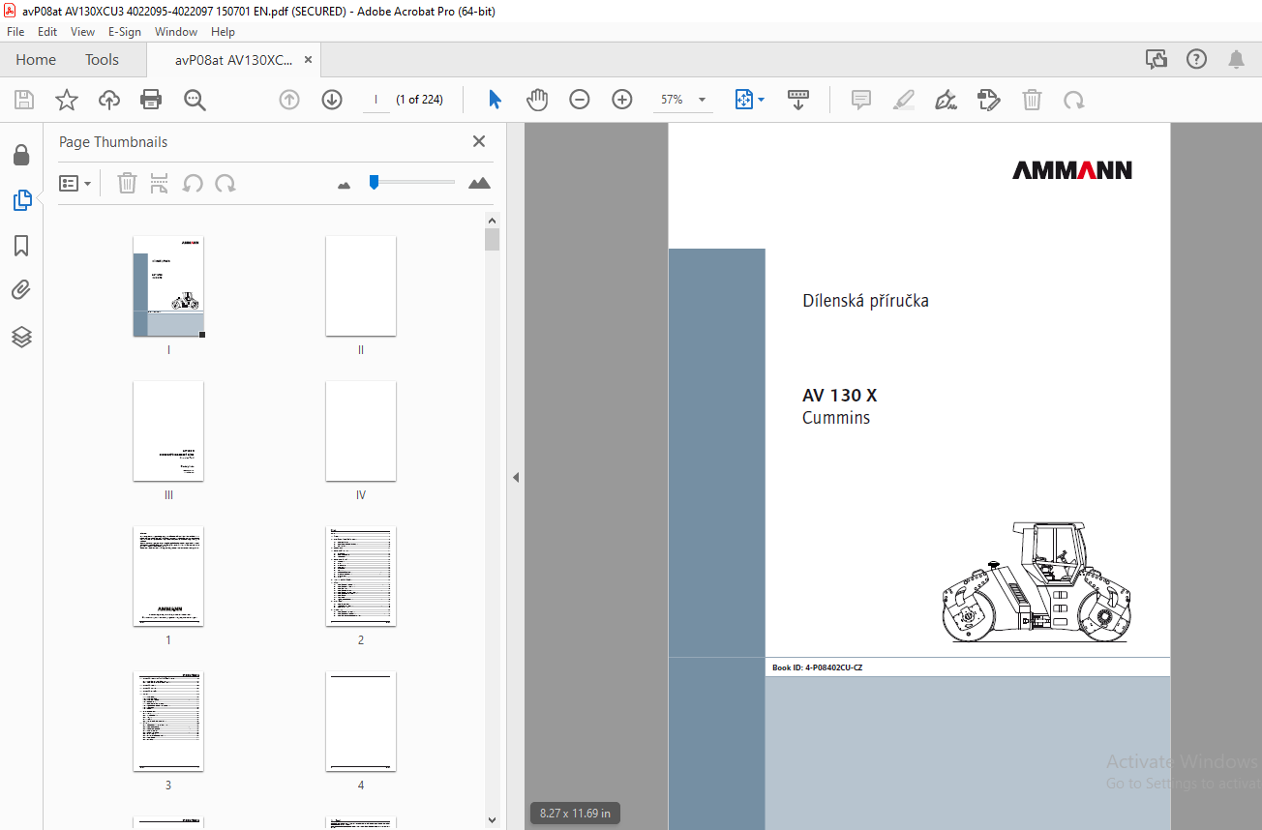The height and width of the screenshot is (830, 1262).
Task: Open the Attachments paperclip panel
Action: click(x=21, y=290)
